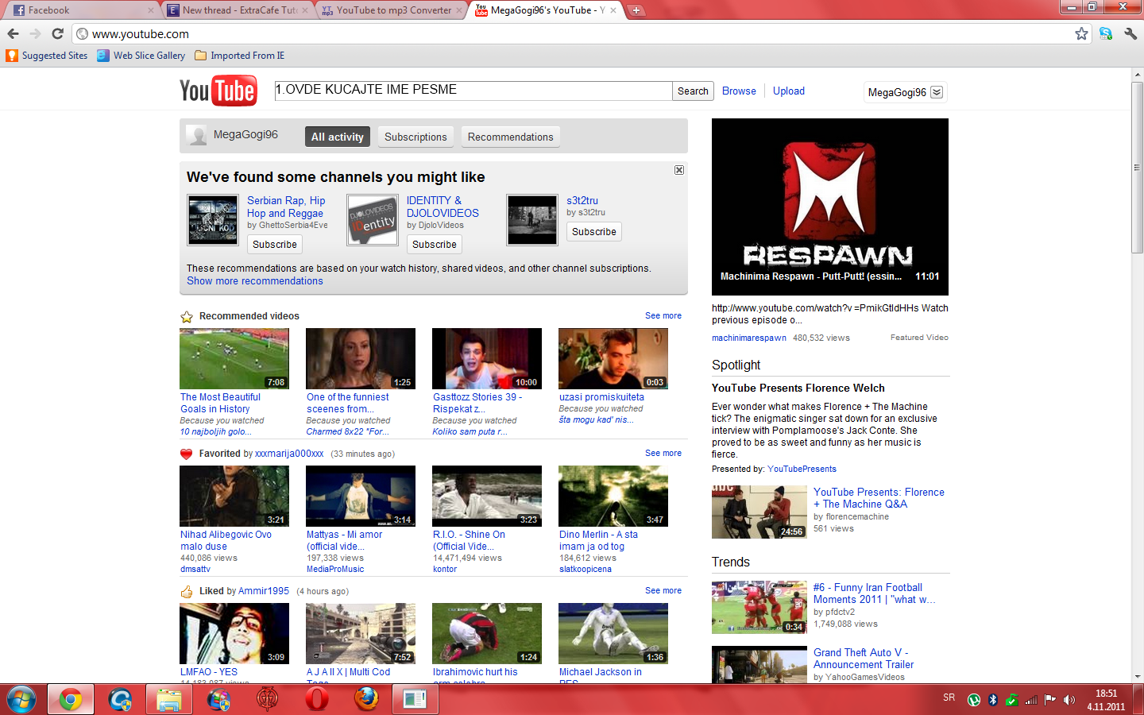Subscribe to the s3t2tru channel
This screenshot has width=1144, height=715.
pos(593,232)
